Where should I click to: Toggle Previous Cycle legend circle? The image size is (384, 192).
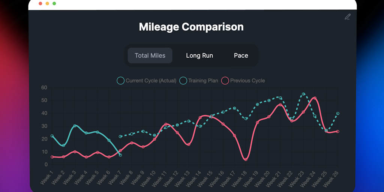point(225,81)
